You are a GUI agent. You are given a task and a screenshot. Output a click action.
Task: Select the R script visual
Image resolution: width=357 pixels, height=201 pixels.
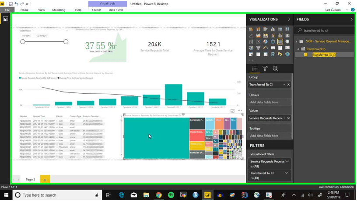(273, 54)
